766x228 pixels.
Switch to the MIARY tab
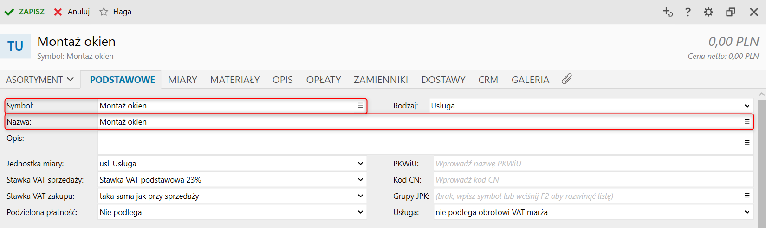(x=182, y=80)
